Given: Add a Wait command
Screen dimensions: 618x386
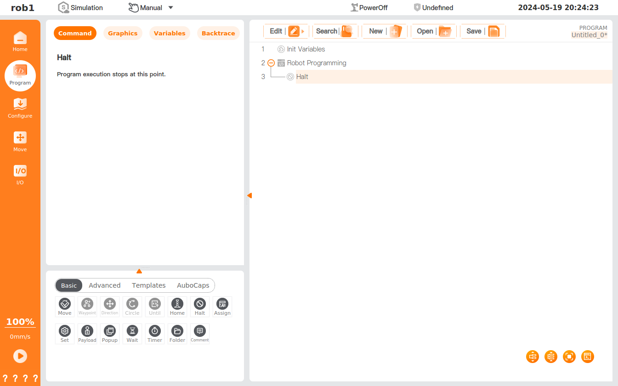Looking at the screenshot, I should coord(132,334).
